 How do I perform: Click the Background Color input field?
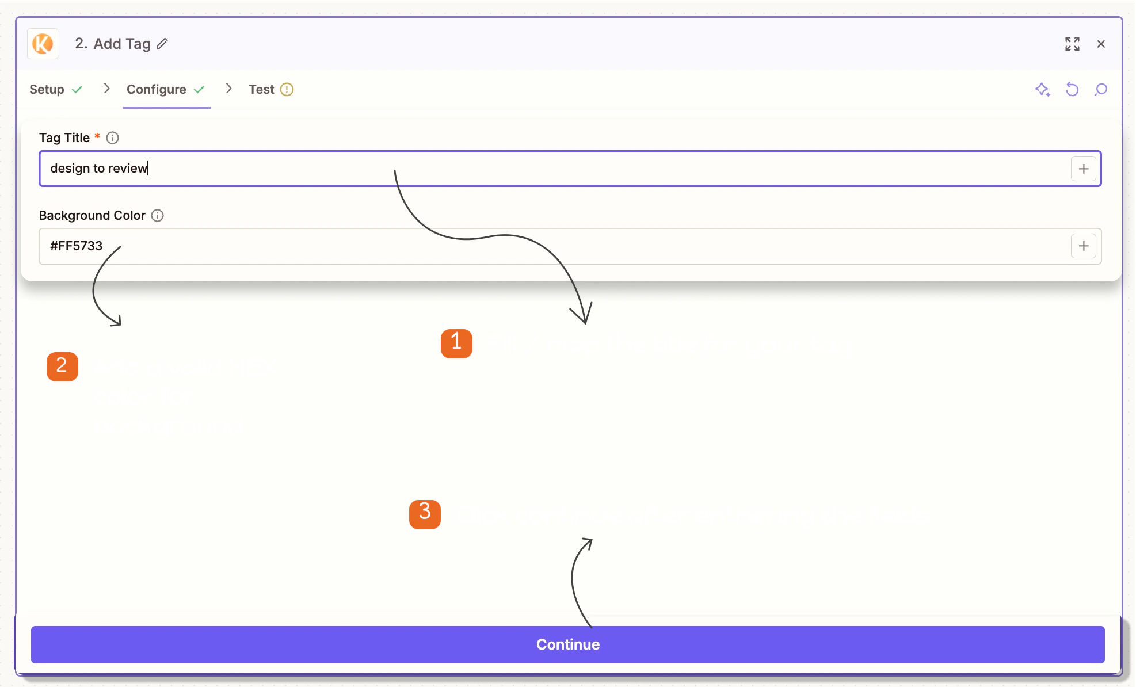pos(570,246)
